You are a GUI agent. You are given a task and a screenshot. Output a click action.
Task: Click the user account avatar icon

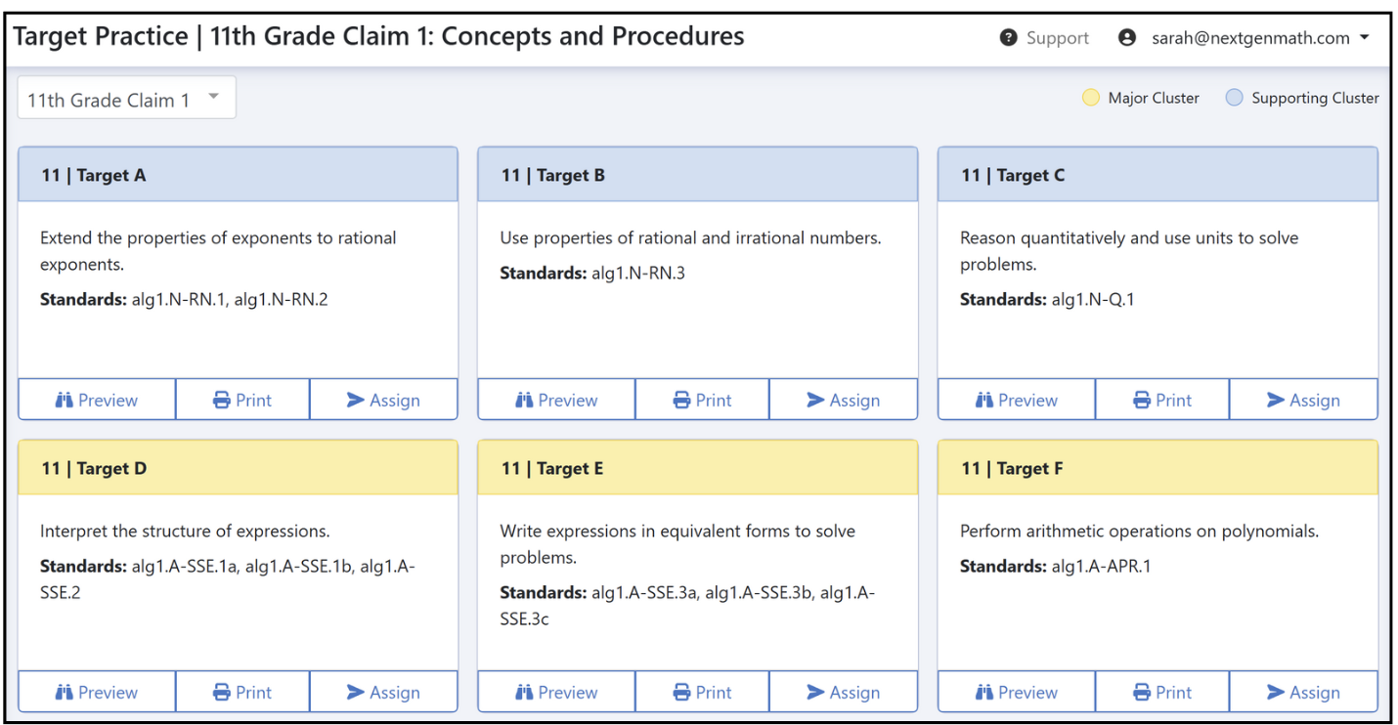click(x=1127, y=38)
